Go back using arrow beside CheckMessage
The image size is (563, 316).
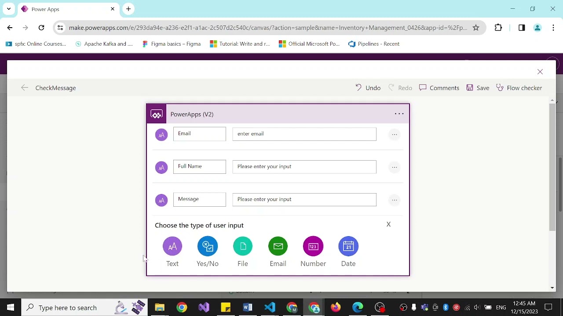[25, 88]
